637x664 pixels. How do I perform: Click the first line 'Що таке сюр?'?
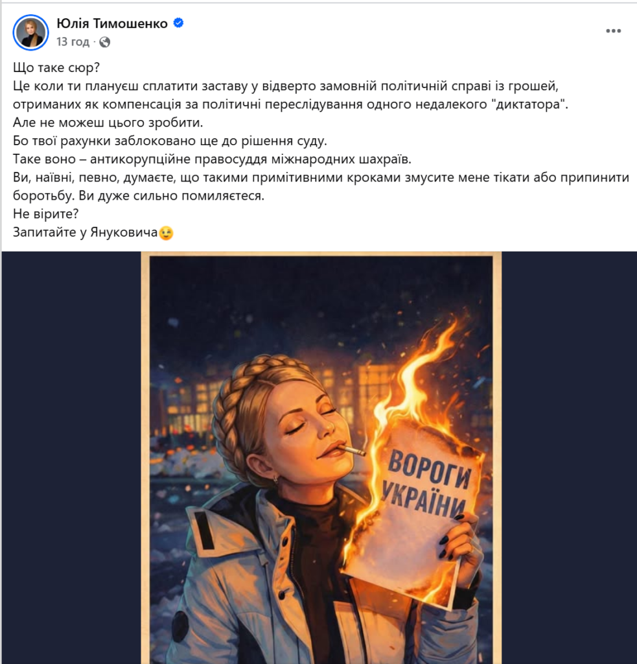[x=56, y=67]
